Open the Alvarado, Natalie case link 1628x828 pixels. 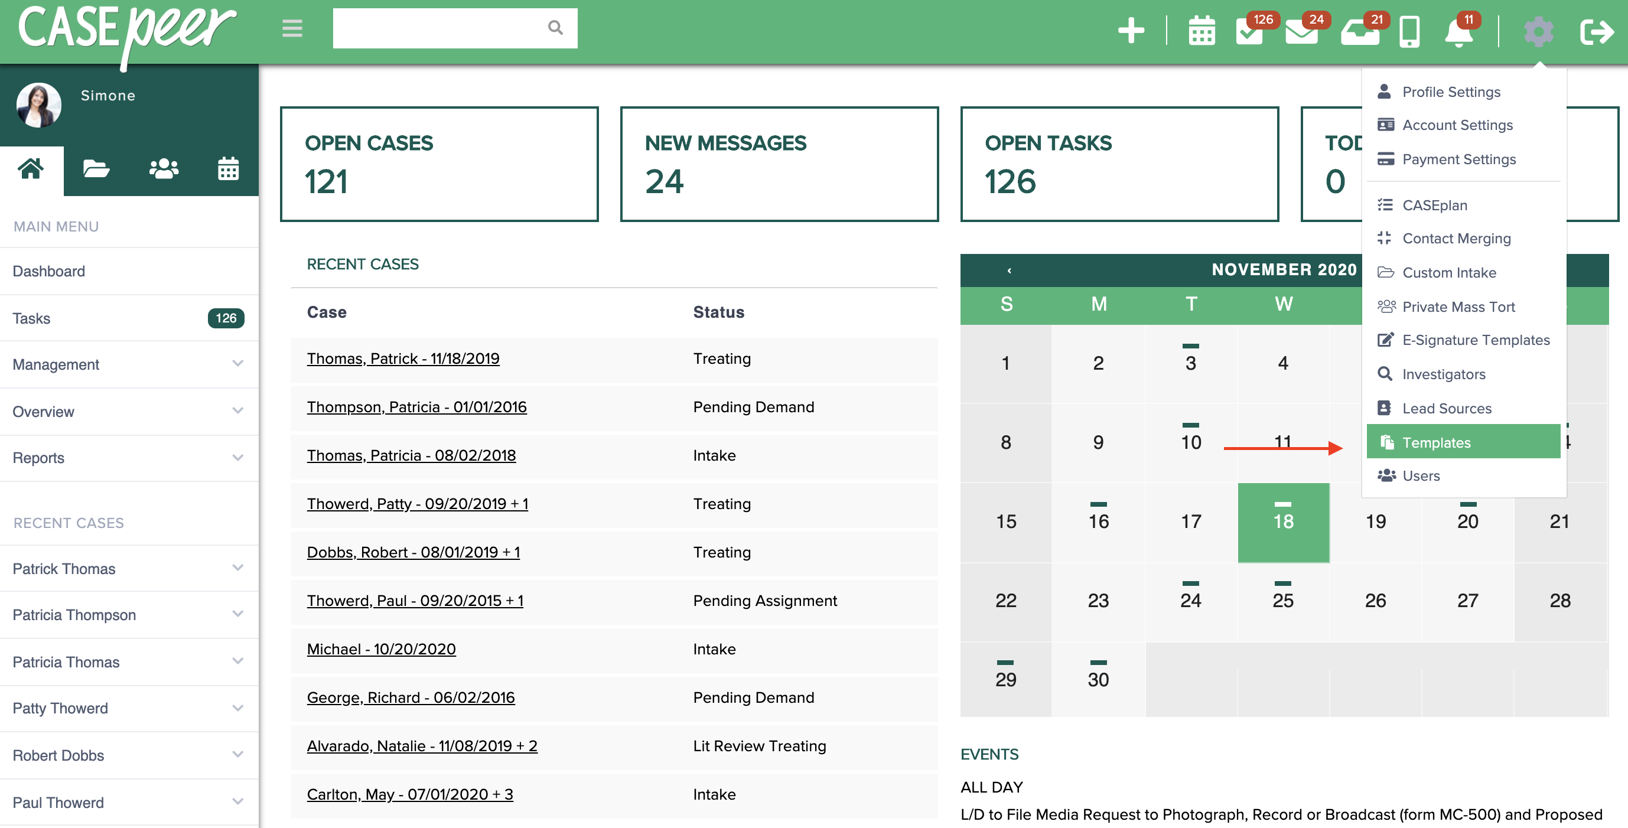pos(422,746)
